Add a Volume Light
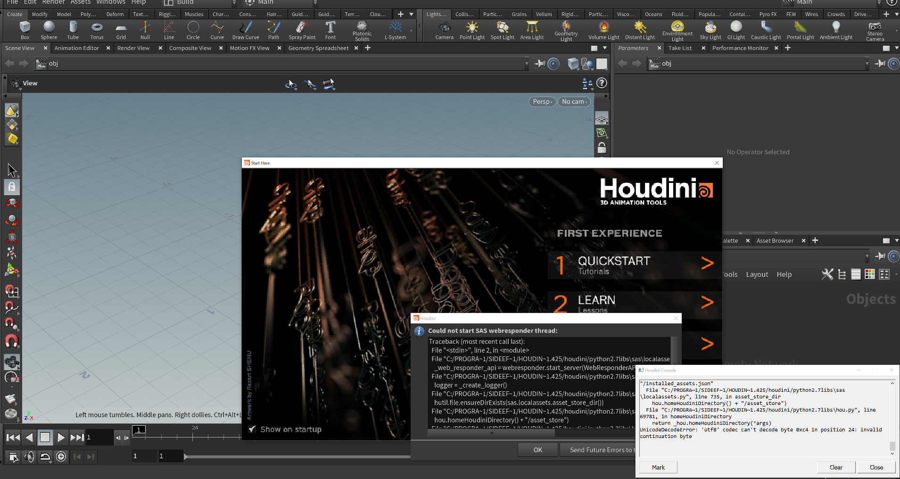900x479 pixels. point(604,30)
